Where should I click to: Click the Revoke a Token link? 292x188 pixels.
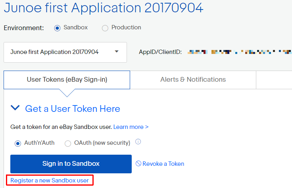pos(163,164)
